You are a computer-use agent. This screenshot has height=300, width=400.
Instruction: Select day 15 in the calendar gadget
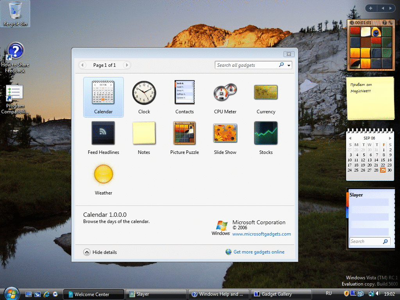click(x=383, y=160)
